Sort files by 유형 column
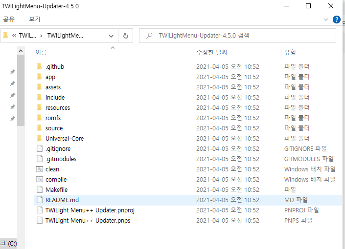Viewport: 345px width, 249px height. 290,52
